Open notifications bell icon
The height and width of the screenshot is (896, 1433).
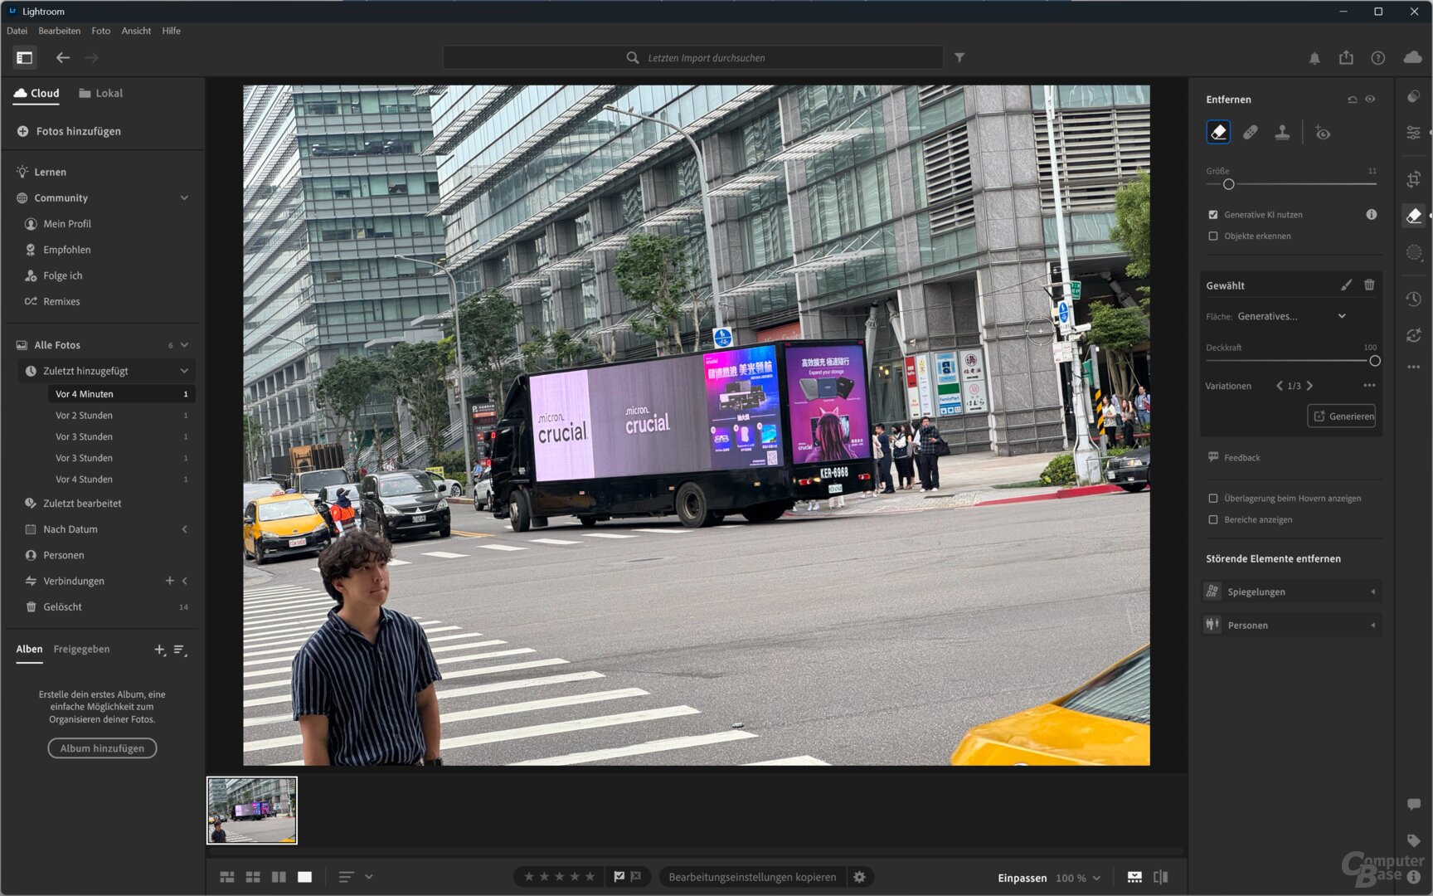coord(1314,58)
